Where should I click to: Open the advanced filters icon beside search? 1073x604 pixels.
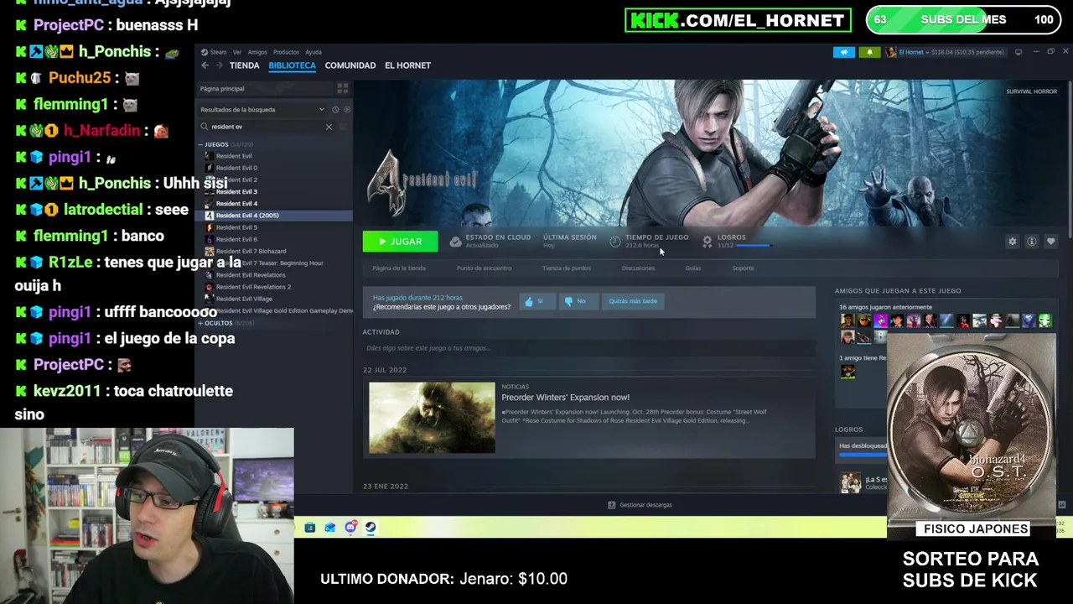[x=343, y=127]
